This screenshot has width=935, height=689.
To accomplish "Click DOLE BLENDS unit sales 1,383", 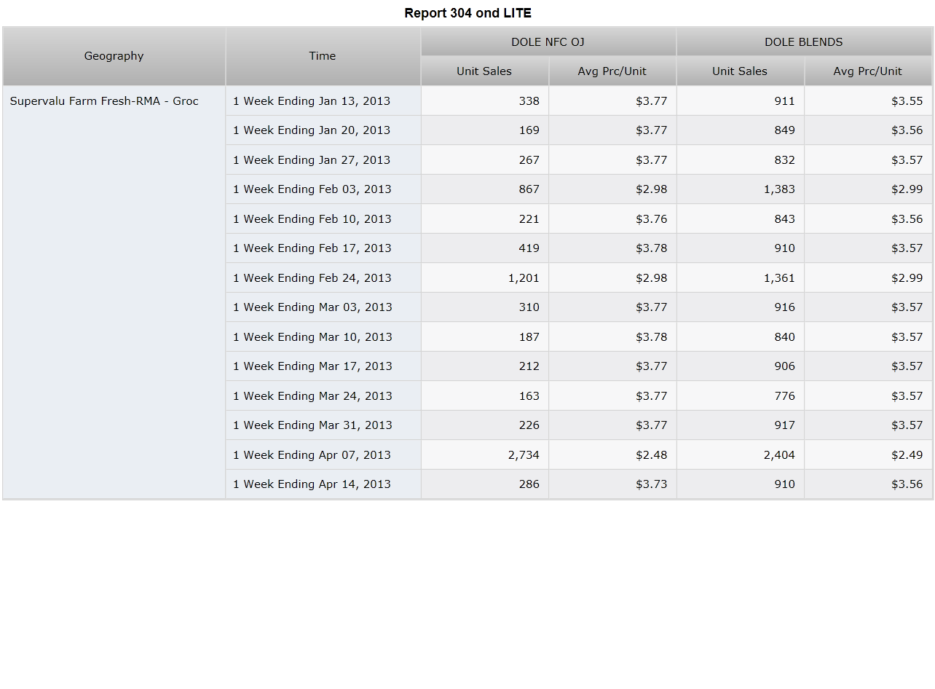I will [741, 189].
